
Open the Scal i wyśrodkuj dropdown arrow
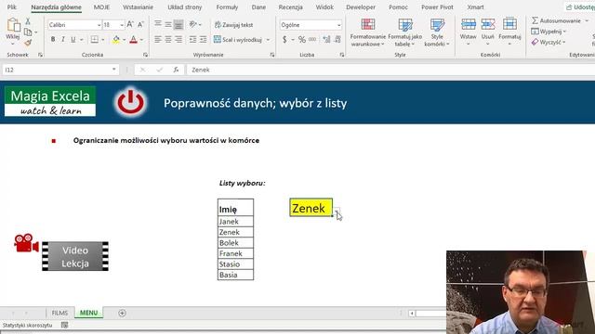point(268,40)
